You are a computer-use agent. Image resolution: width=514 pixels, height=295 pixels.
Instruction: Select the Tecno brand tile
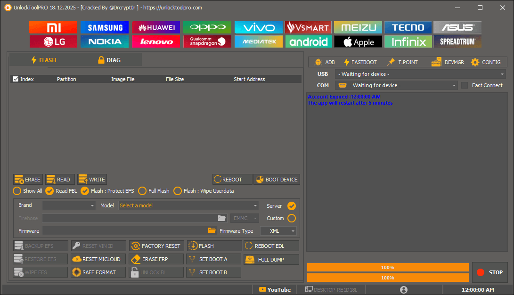[408, 27]
